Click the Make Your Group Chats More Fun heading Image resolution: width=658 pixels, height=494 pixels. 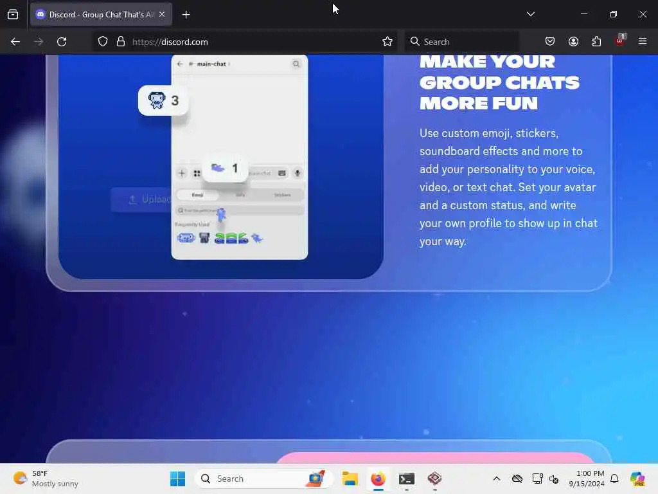coord(499,82)
